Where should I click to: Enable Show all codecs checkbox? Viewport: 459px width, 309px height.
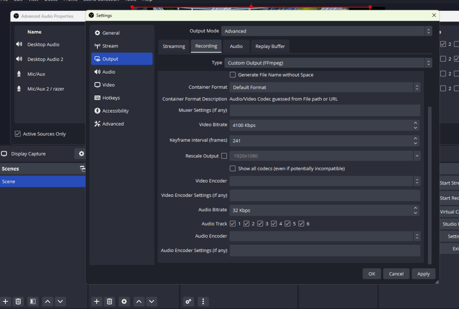point(233,169)
